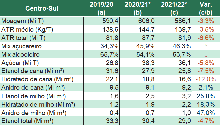This screenshot has width=220, height=125.
Task: Click the up arrow in Mix açucareiro row
Action: pos(206,47)
